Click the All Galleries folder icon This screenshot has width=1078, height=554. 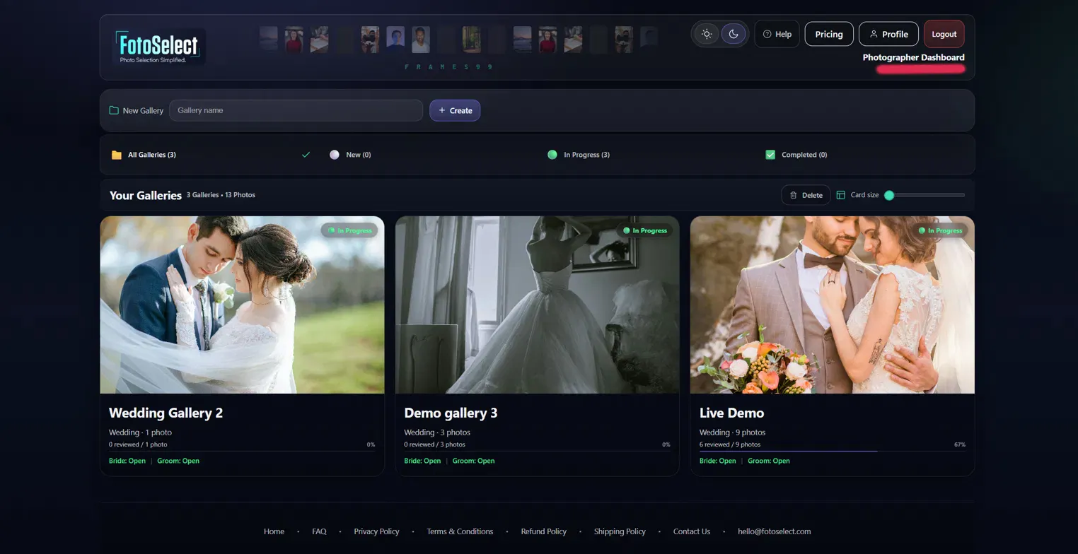click(x=117, y=155)
